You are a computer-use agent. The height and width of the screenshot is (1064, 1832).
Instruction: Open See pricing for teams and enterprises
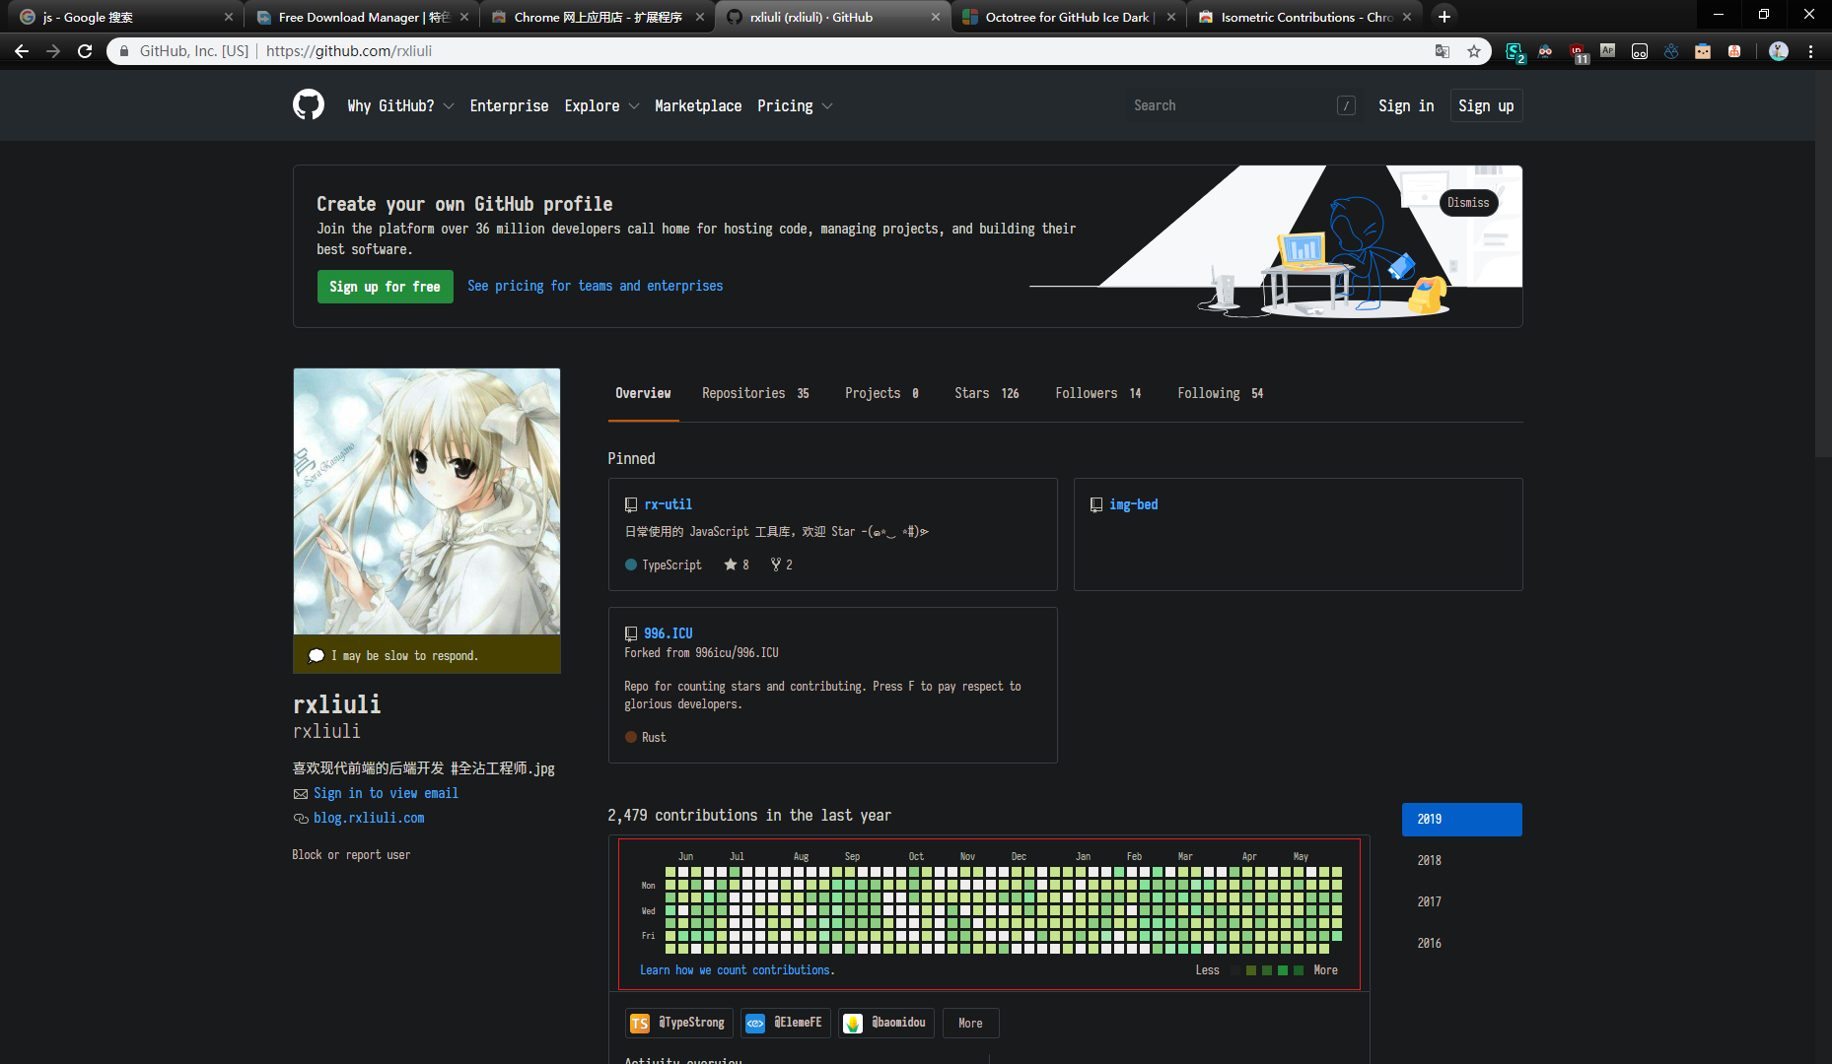click(595, 286)
